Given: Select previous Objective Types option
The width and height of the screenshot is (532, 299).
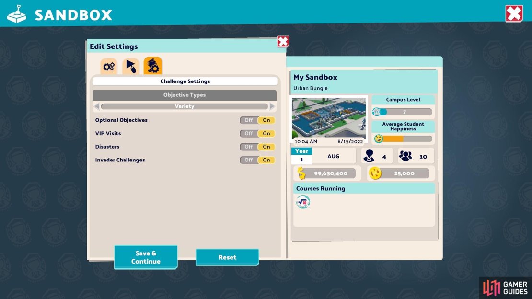Looking at the screenshot, I should click(96, 106).
